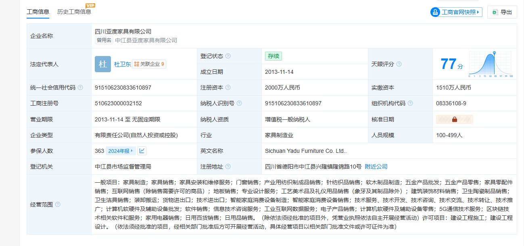Click former name 中江县亚度家具有限公司

pyautogui.click(x=146, y=40)
